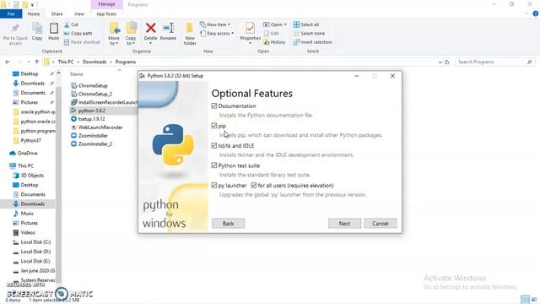
Task: Click Edit in the Open group
Action: [272, 34]
